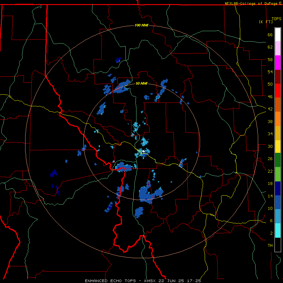Screen dimensions: 283x283
Task: Select the cyan swatch on the scale
Action: [278, 230]
